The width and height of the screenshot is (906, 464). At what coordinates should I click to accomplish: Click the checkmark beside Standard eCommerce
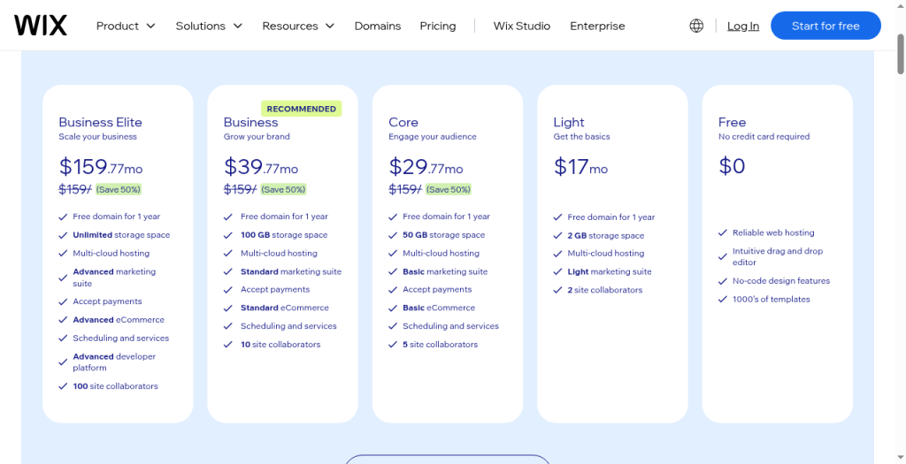point(227,308)
